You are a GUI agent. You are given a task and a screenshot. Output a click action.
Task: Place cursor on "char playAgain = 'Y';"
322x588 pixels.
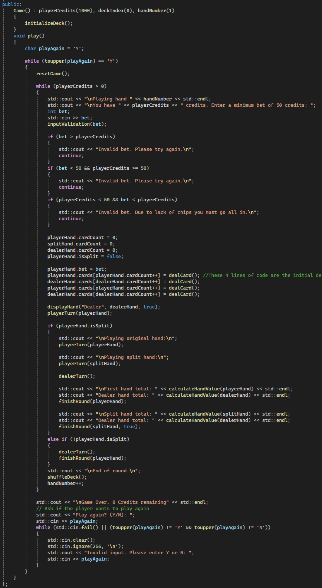(54, 48)
